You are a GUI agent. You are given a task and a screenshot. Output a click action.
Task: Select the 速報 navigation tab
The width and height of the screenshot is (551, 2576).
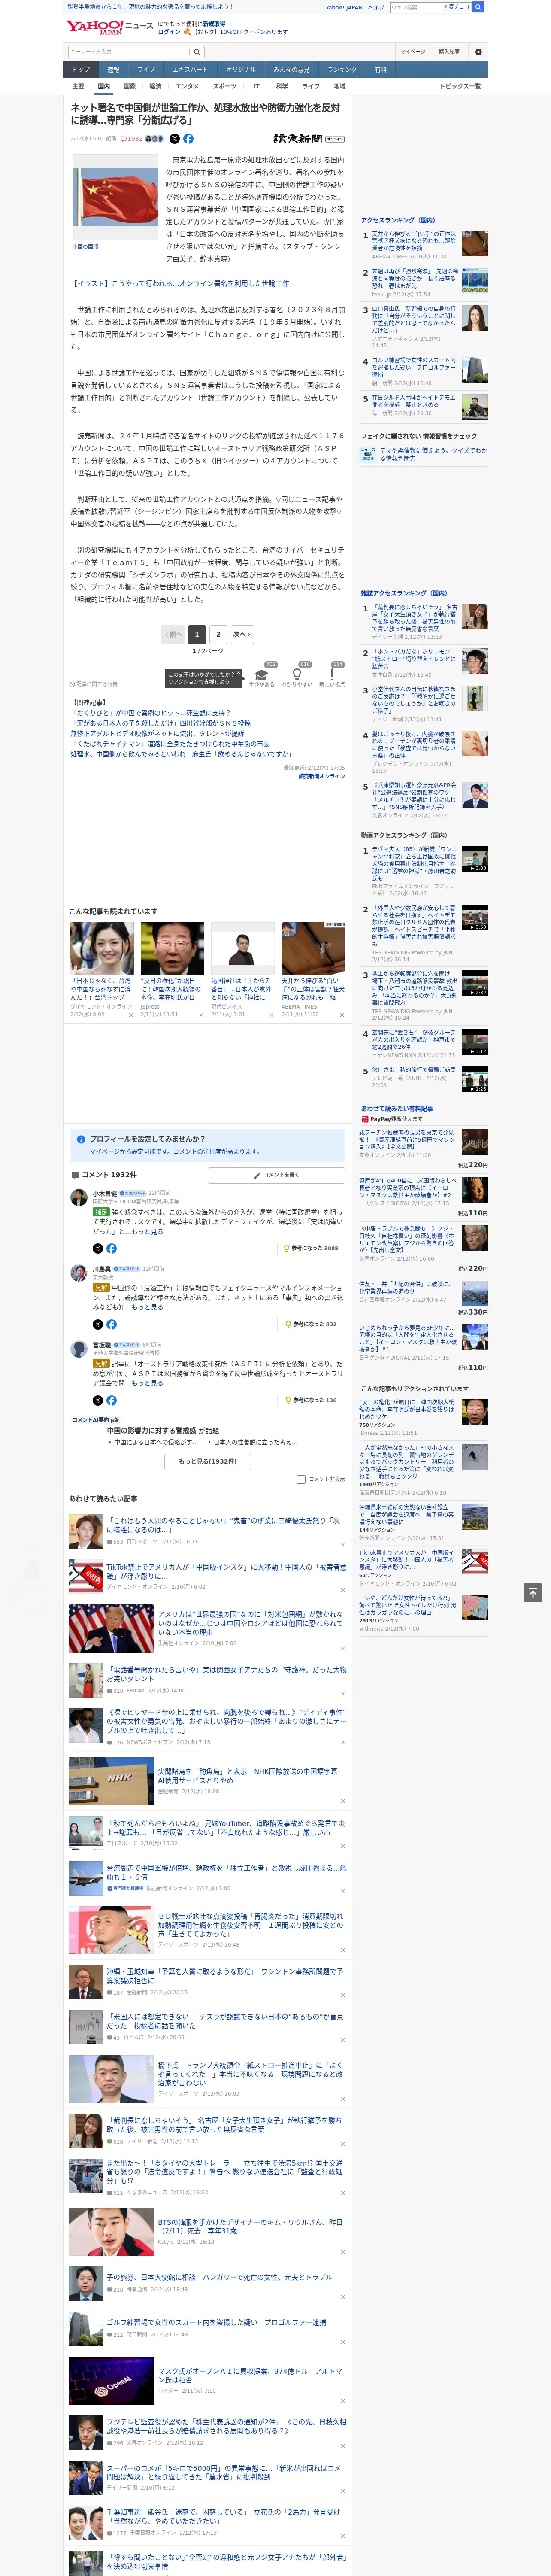click(113, 70)
